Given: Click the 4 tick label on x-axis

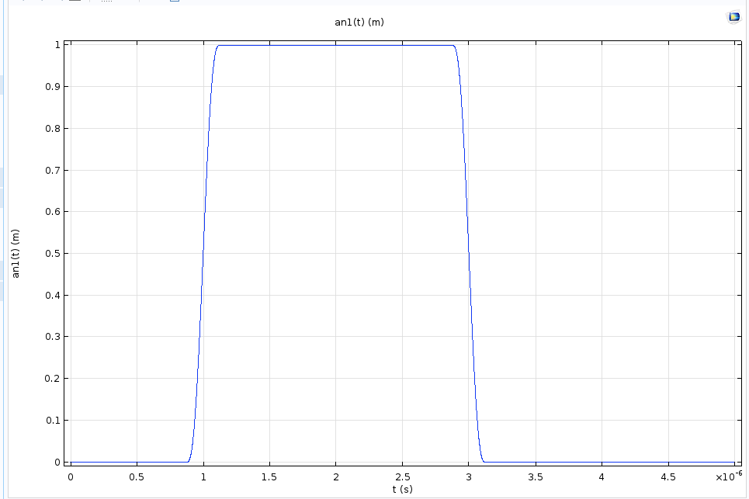Looking at the screenshot, I should [602, 476].
